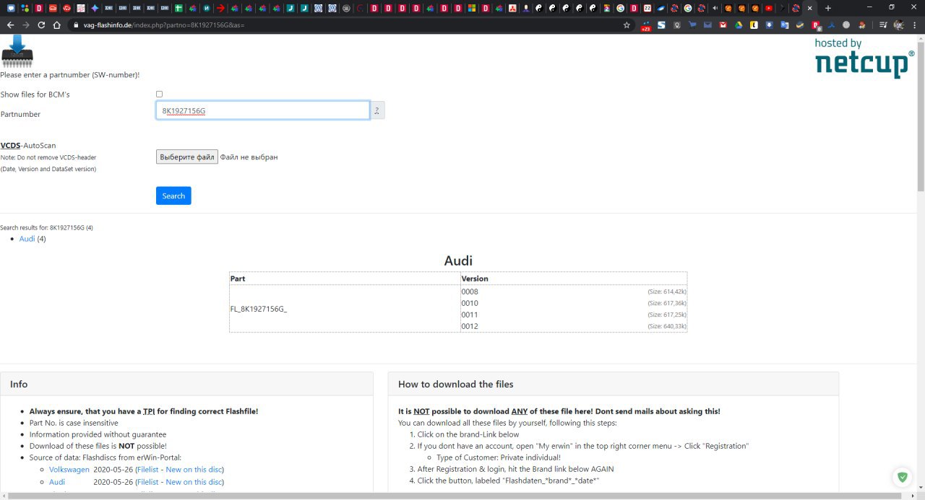Click the FL_8K1927156G_ part cell
The height and width of the screenshot is (500, 925).
(345, 309)
